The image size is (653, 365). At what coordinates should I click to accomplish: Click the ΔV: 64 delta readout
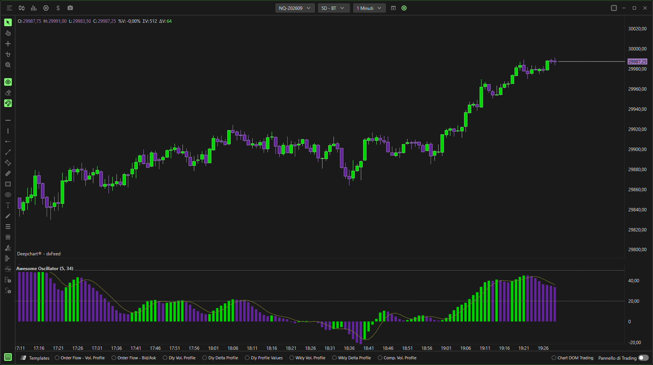[165, 21]
